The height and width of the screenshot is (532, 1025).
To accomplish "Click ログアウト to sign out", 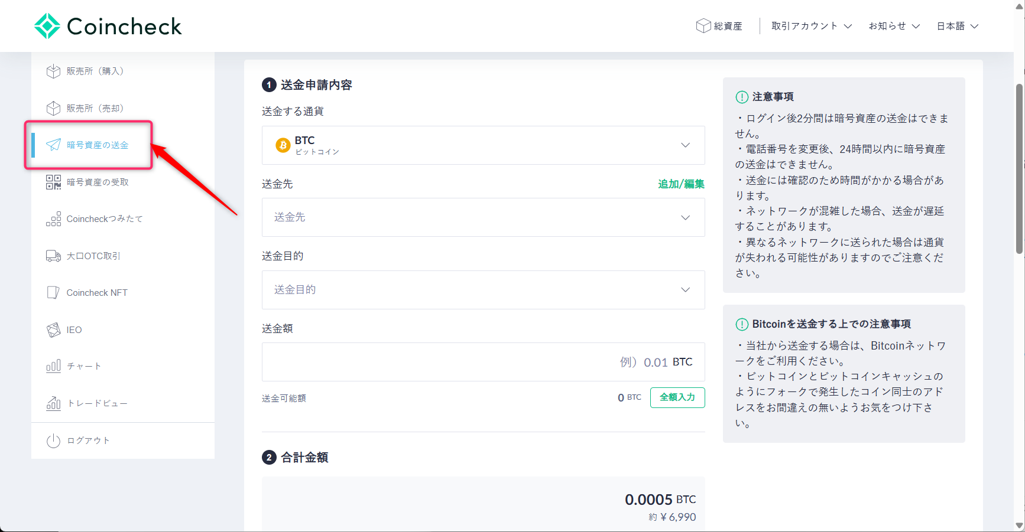I will pos(87,440).
